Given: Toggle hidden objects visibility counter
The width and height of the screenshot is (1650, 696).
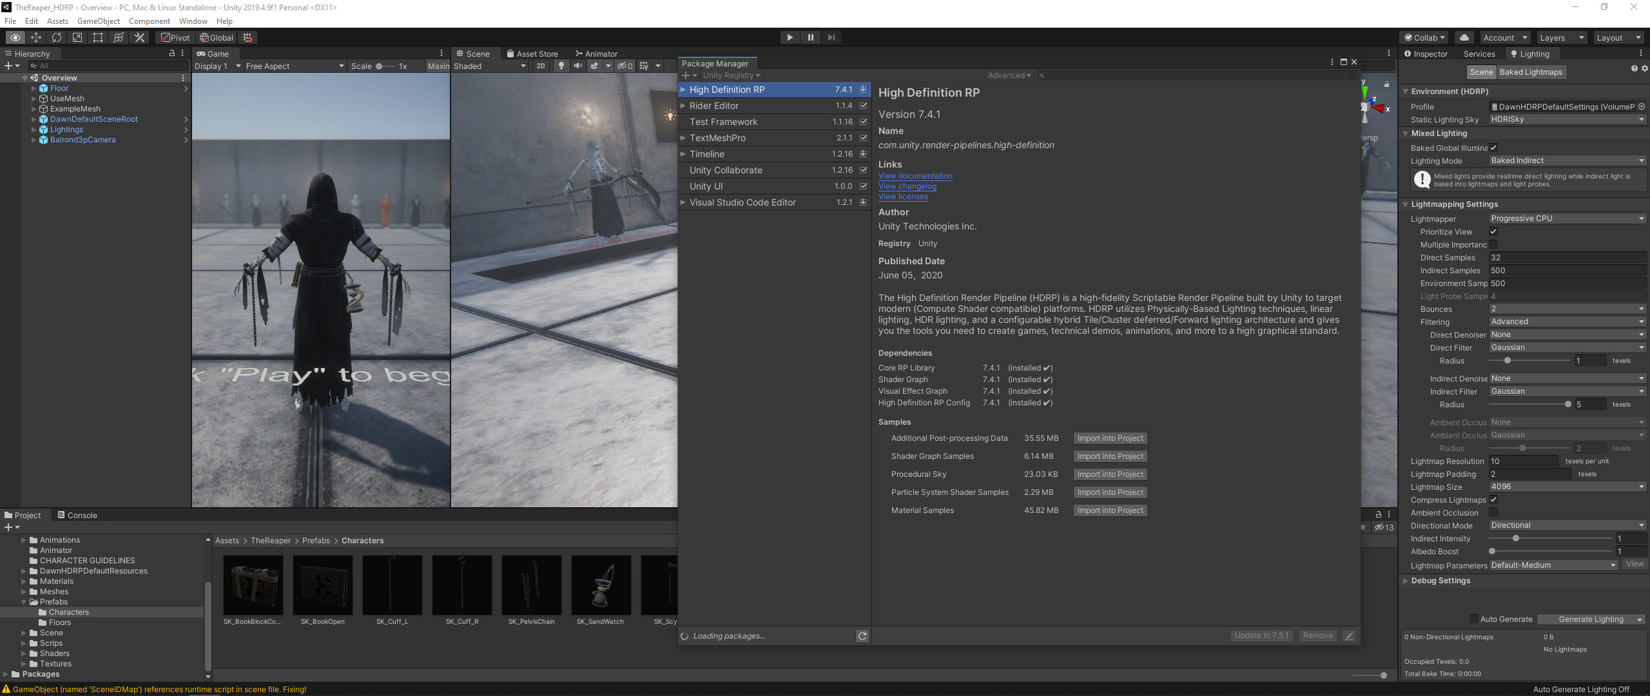Looking at the screenshot, I should [x=625, y=66].
